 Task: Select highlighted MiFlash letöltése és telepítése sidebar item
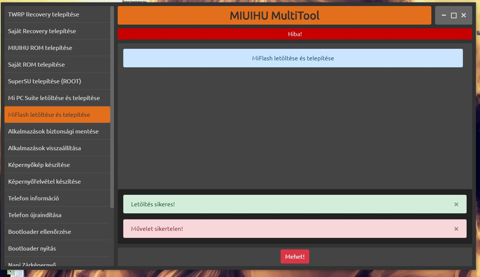pos(57,114)
